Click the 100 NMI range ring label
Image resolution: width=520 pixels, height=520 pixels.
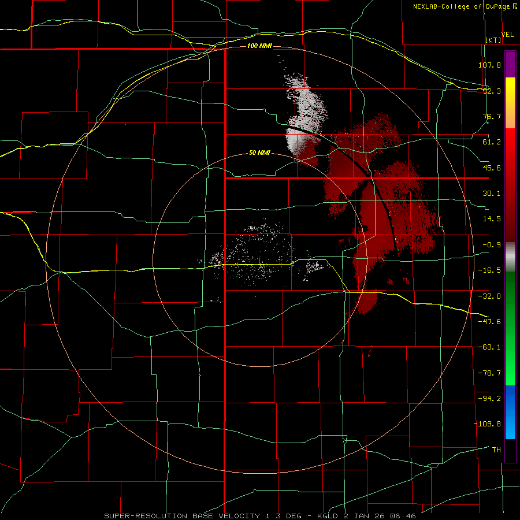(x=259, y=46)
